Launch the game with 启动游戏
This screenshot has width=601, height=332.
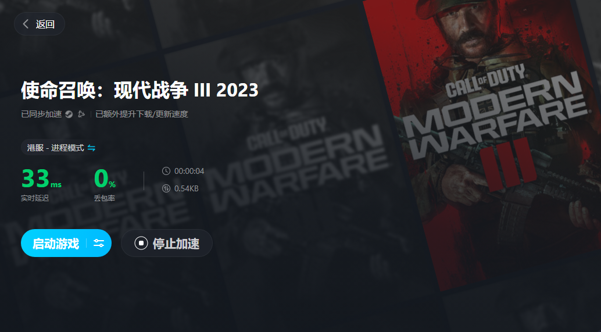(x=56, y=244)
